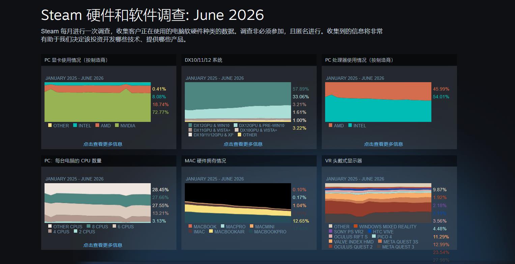
Task: Open the CPU count per computer area chart
Action: point(98,203)
